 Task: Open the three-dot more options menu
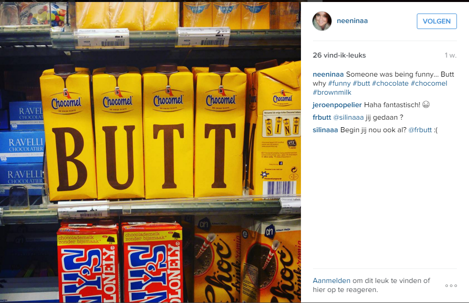coord(451,285)
